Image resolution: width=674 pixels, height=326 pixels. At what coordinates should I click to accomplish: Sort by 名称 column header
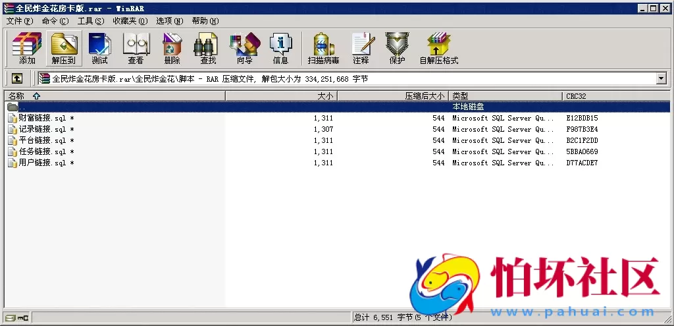115,96
